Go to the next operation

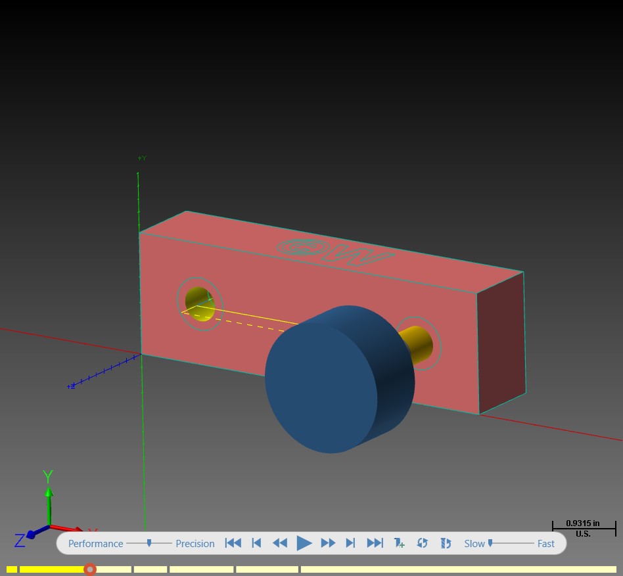point(350,543)
